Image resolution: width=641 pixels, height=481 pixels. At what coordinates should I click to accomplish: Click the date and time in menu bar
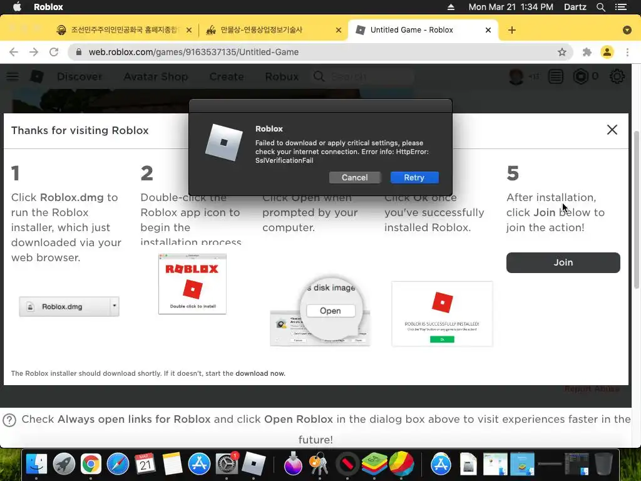[x=511, y=7]
